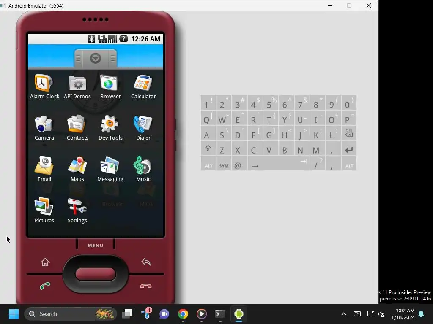The width and height of the screenshot is (433, 324).
Task: Click the A key on emulator keyboard
Action: 208,134
